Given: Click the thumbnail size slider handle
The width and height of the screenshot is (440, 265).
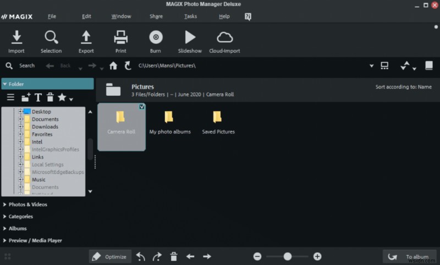Looking at the screenshot, I should 287,256.
